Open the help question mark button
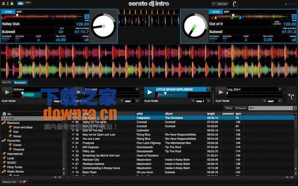The width and height of the screenshot is (298, 186). [214, 4]
